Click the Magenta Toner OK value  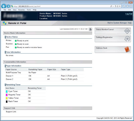[29, 95]
